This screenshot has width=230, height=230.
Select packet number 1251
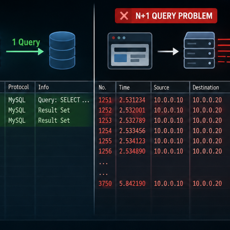click(105, 100)
